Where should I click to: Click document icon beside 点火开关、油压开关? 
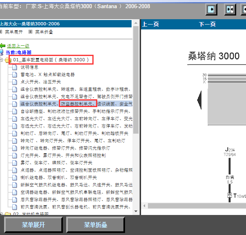15,82
